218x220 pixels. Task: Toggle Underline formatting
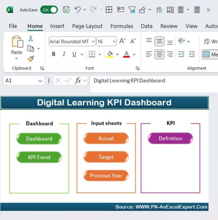74,54
